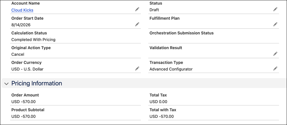The image size is (287, 125).
Task: Select the Draft status value
Action: tap(154, 10)
